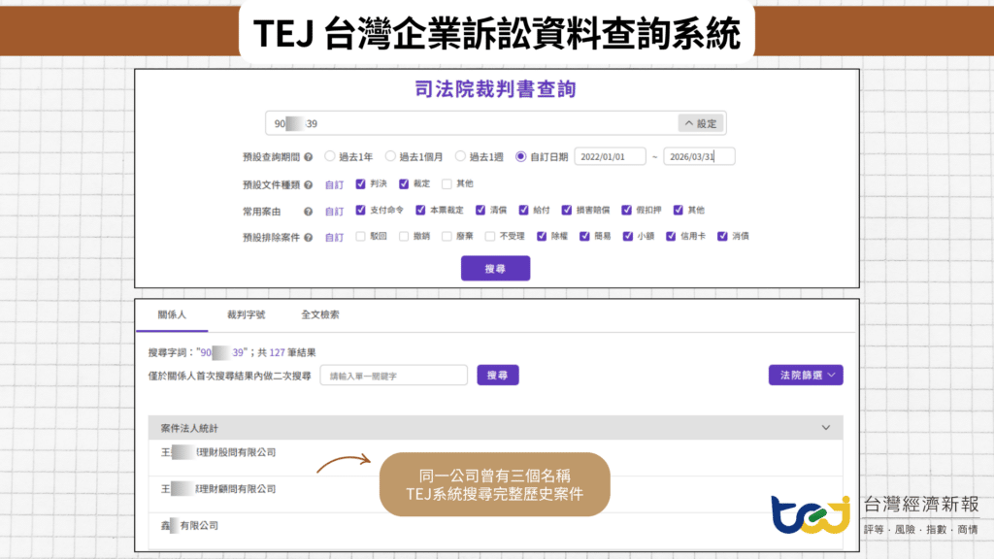Viewport: 994px width, 559px height.
Task: Click the 請輸入單一關鍵字 input field
Action: (392, 376)
